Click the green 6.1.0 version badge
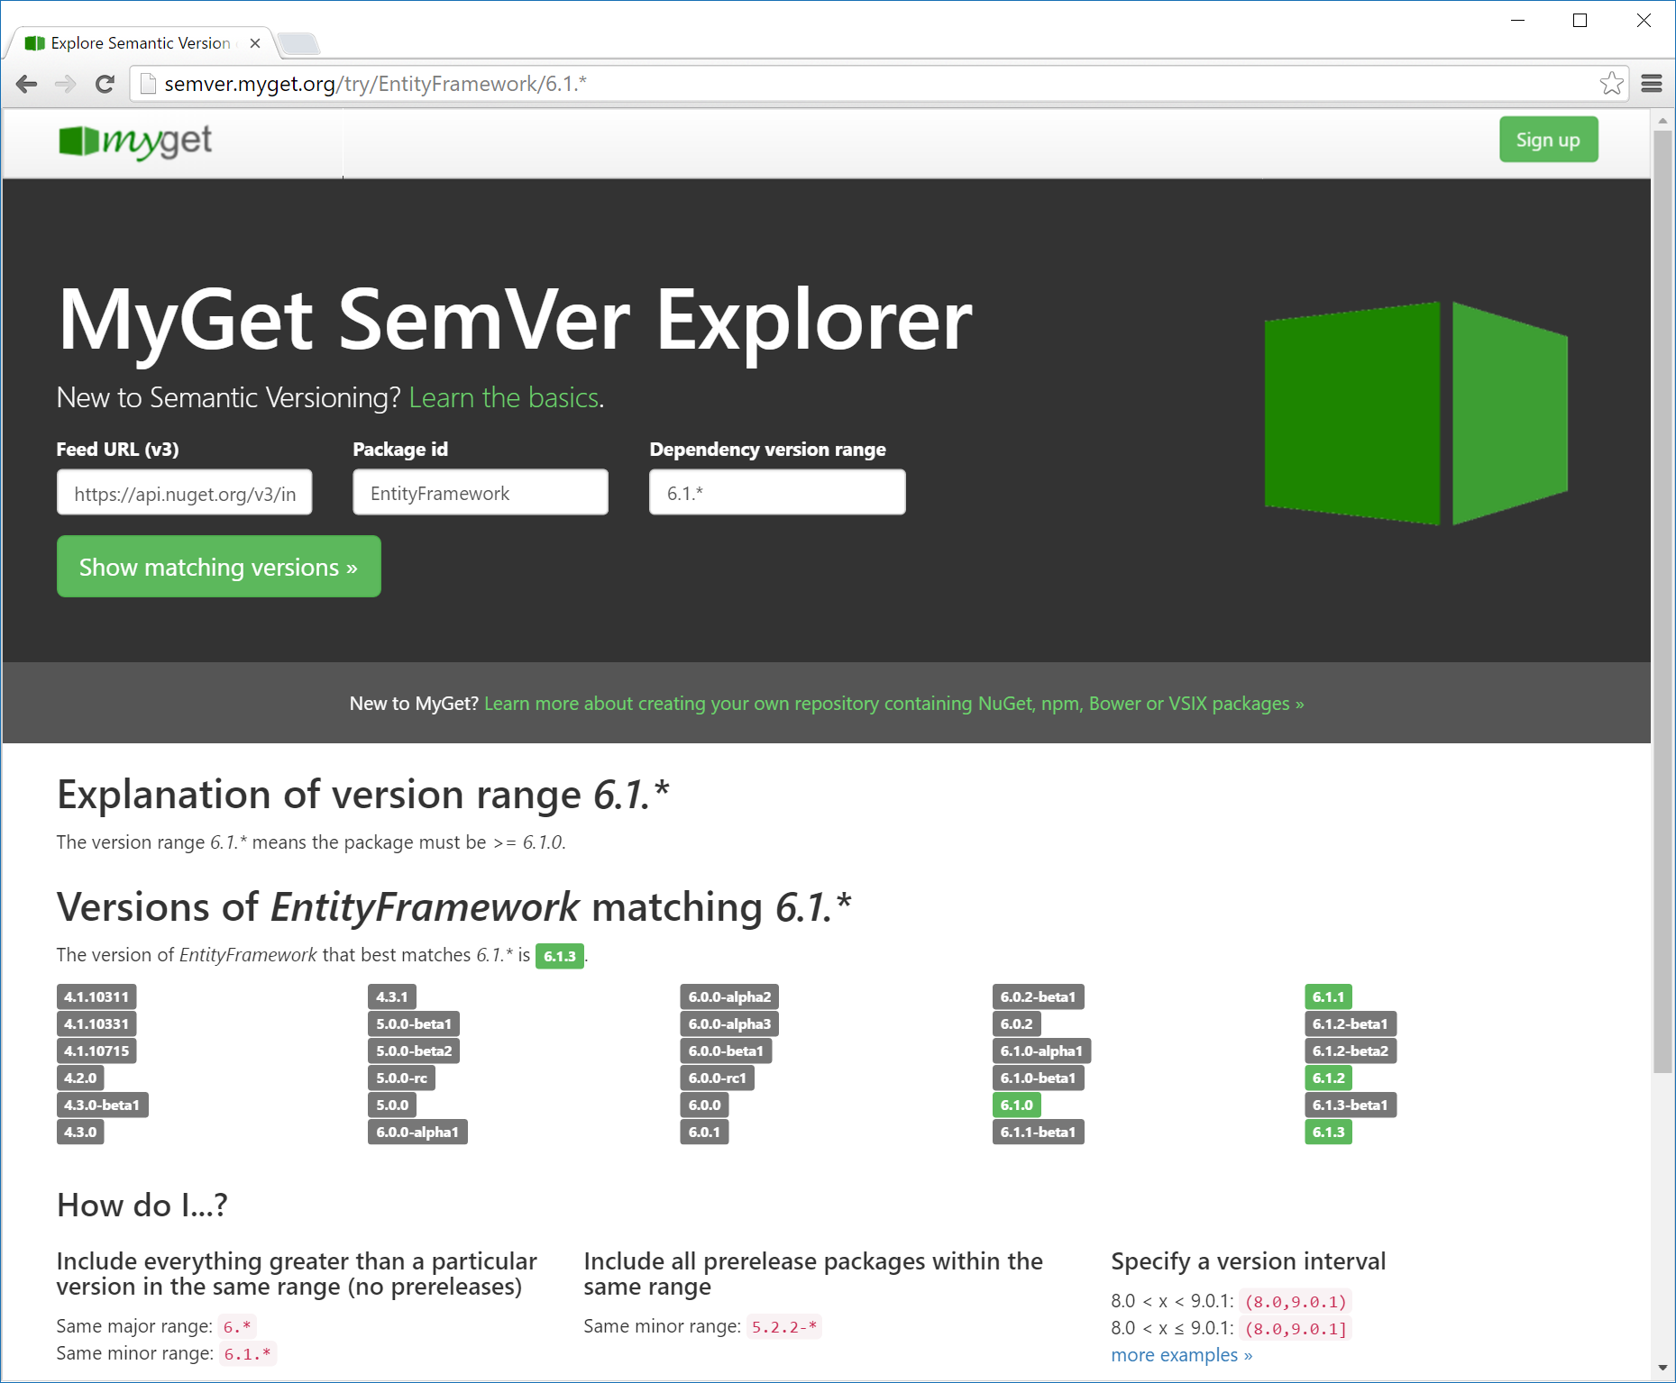 [1016, 1105]
